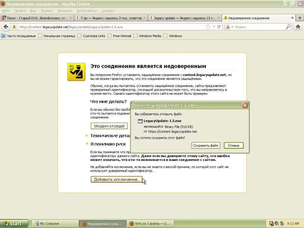
Task: Click the magnifier search icon in search box
Action: [288, 27]
